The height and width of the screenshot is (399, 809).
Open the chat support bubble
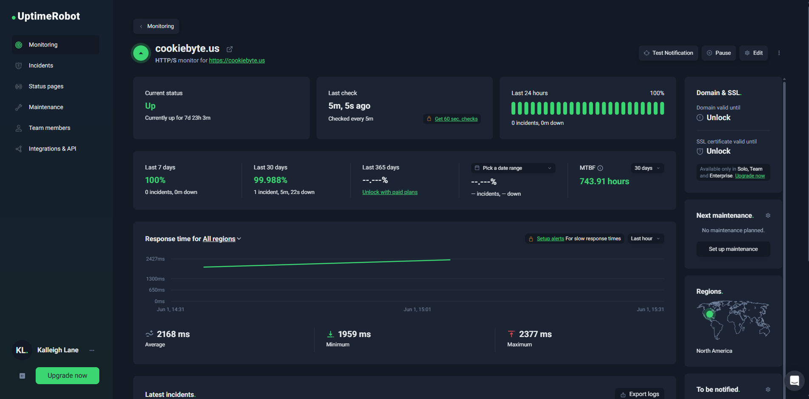tap(795, 381)
